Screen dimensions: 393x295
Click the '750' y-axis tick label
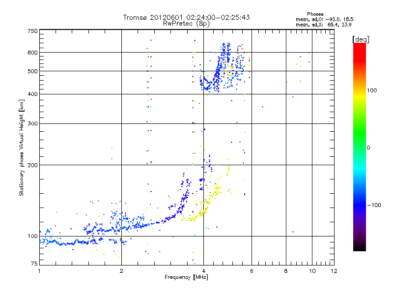33,31
